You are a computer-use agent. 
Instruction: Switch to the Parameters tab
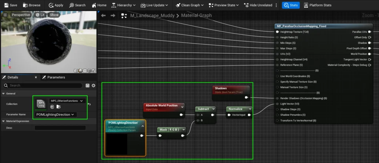point(54,77)
